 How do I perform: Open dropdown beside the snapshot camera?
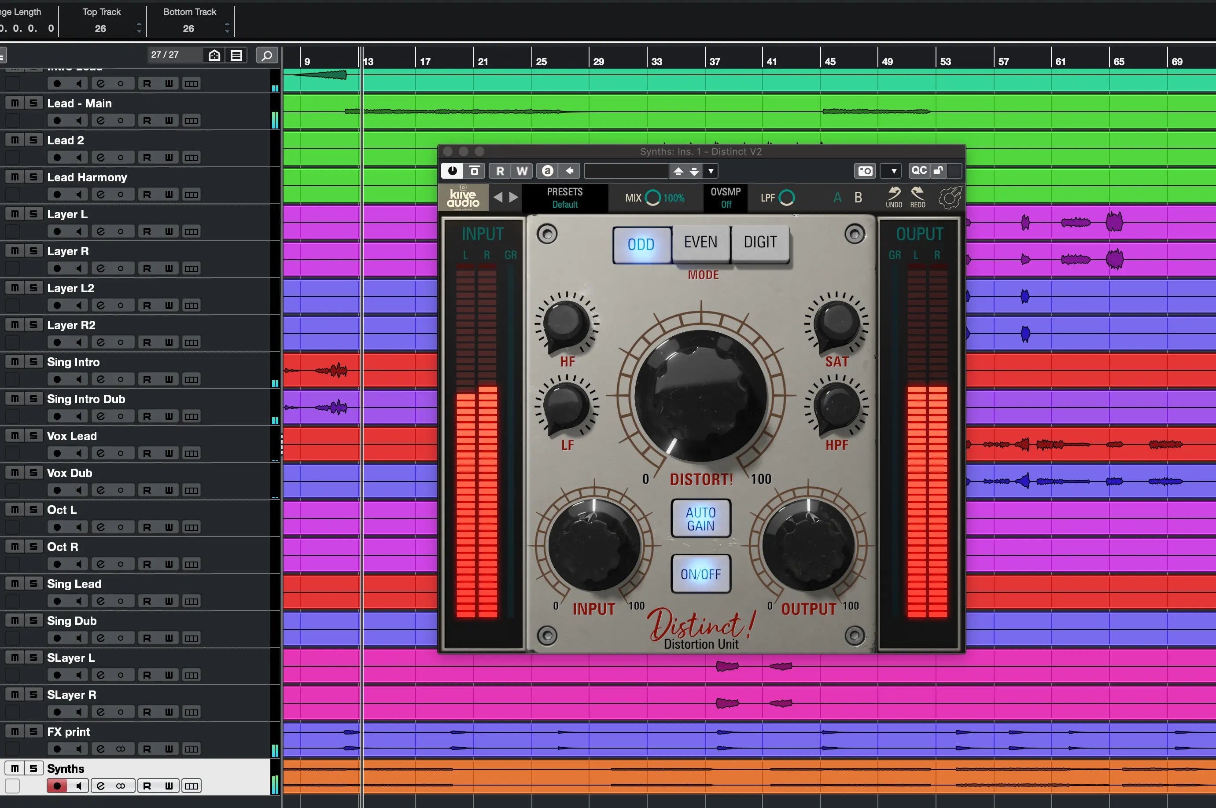(x=893, y=171)
